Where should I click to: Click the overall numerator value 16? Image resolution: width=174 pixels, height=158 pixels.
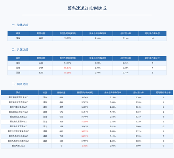click(x=152, y=38)
